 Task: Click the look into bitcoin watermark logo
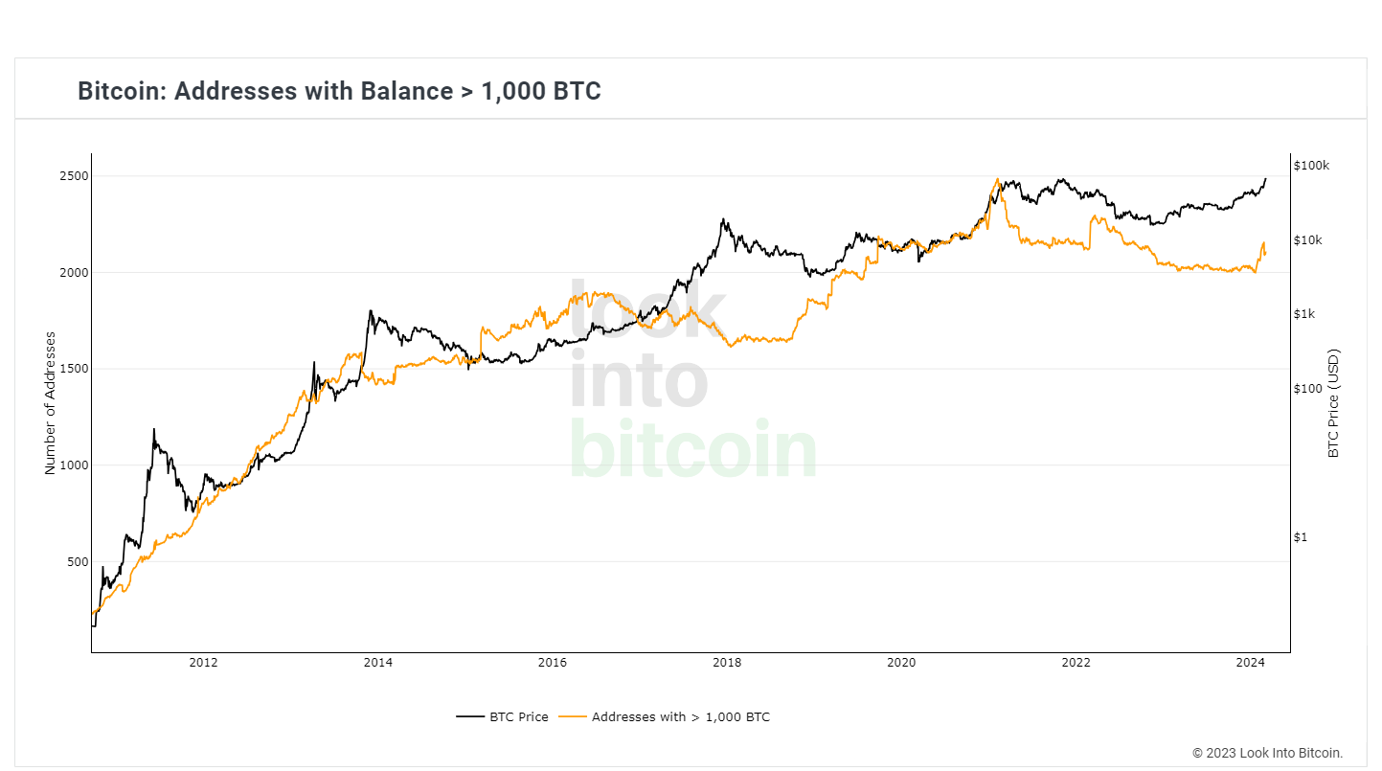click(692, 381)
